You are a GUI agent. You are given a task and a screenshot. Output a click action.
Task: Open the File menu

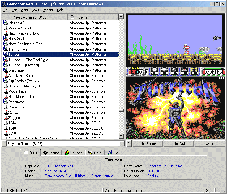[x=5, y=10]
